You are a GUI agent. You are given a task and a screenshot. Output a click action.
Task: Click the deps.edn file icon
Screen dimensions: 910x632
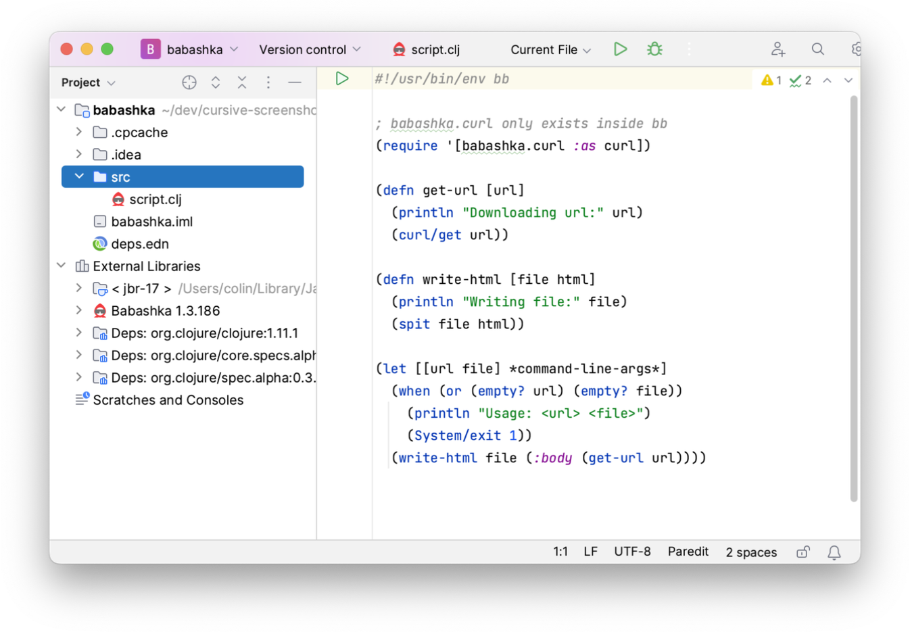(100, 244)
